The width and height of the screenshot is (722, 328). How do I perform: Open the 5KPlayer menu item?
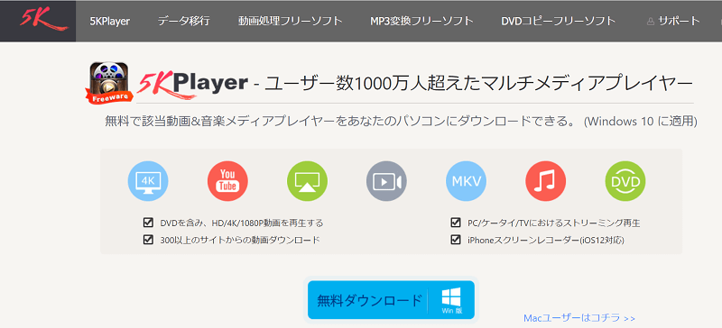(109, 21)
